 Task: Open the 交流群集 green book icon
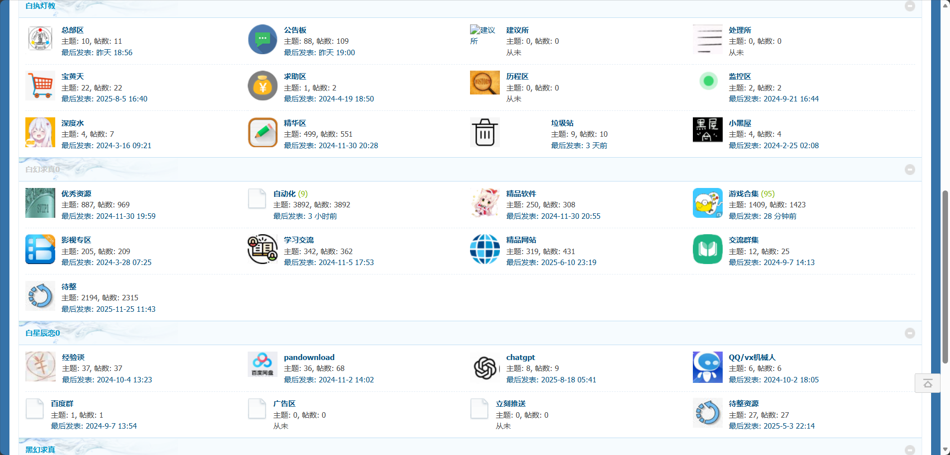pos(707,249)
